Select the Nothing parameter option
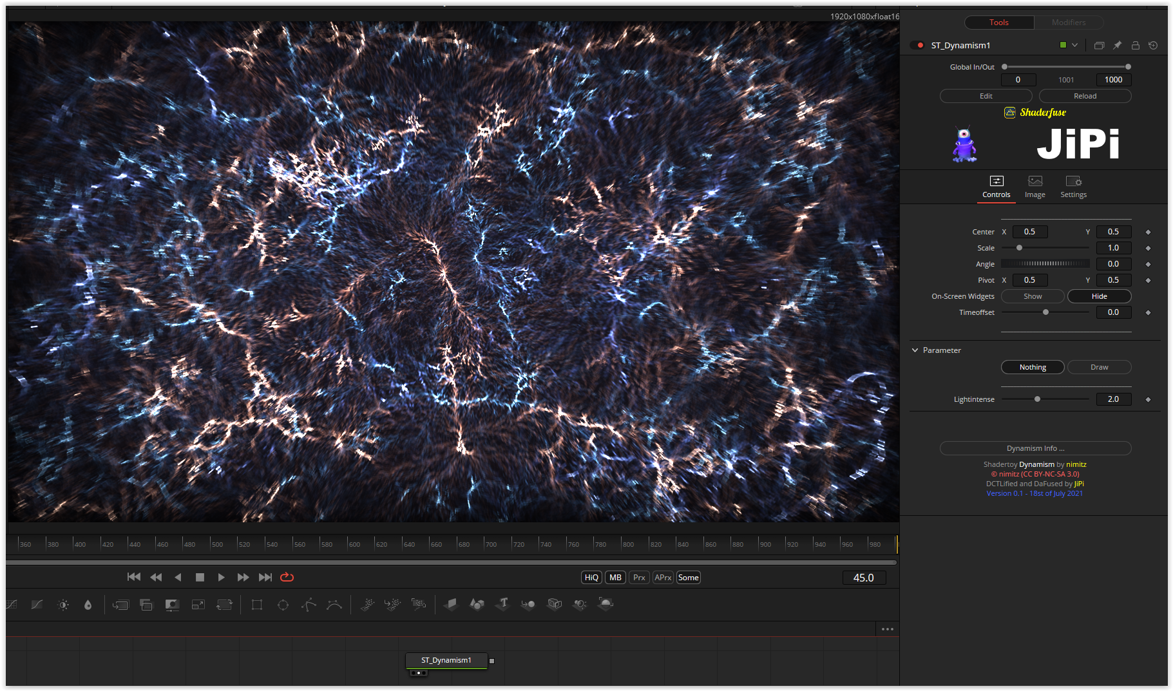This screenshot has height=691, width=1173. coord(1033,367)
